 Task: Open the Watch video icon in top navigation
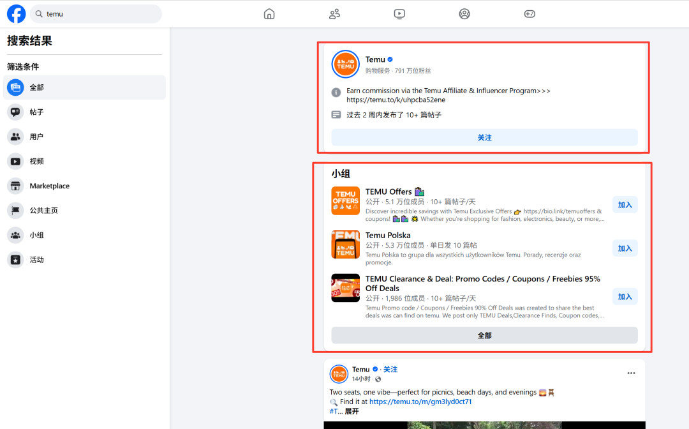tap(399, 13)
